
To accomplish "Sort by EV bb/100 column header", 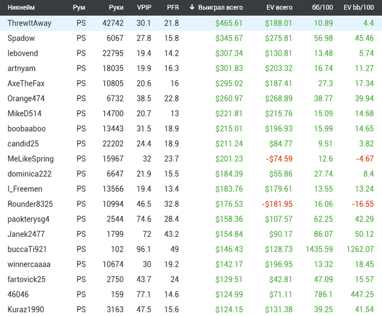I will pos(359,8).
